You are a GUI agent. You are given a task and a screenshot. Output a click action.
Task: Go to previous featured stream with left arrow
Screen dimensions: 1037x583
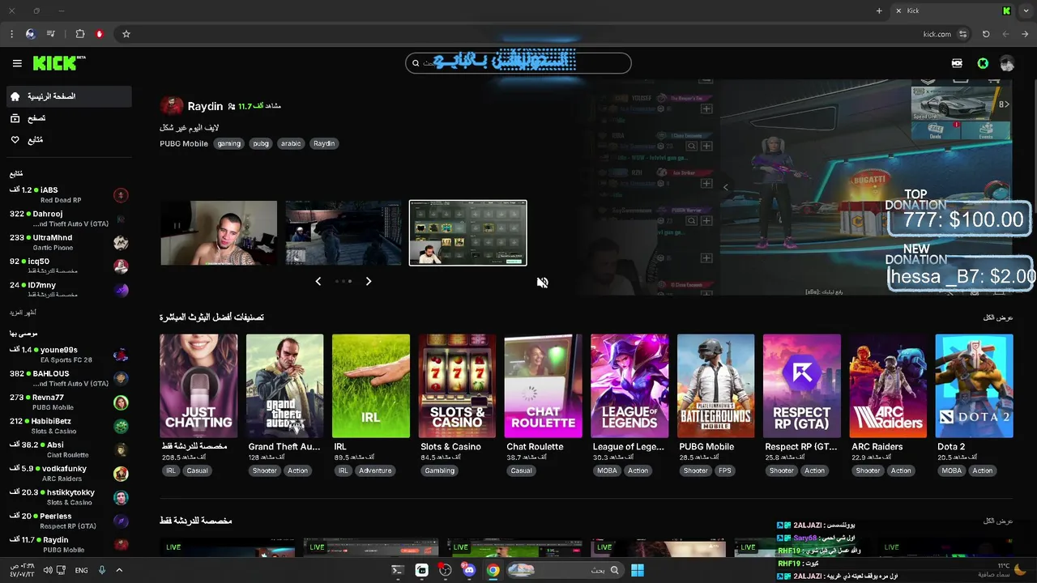(318, 281)
